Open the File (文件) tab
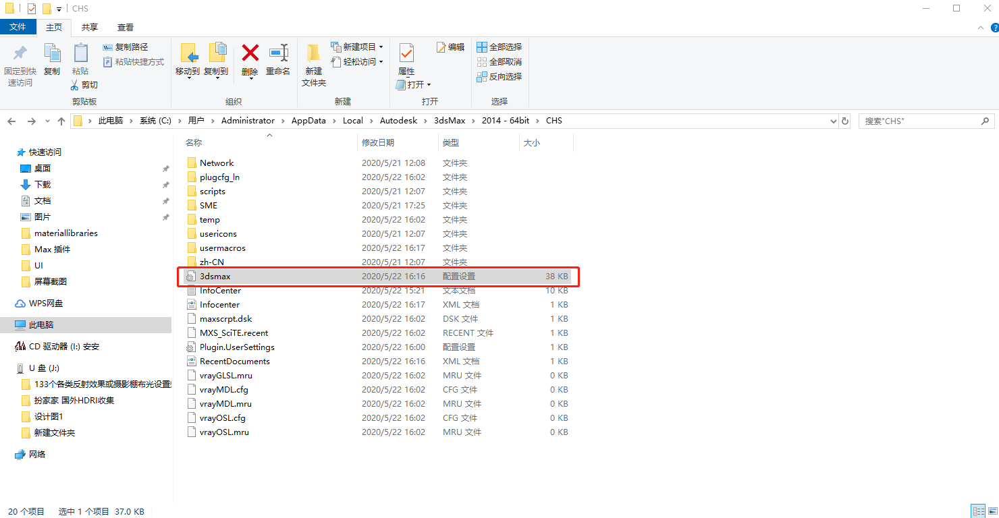Viewport: 999px width, 518px height. point(18,27)
